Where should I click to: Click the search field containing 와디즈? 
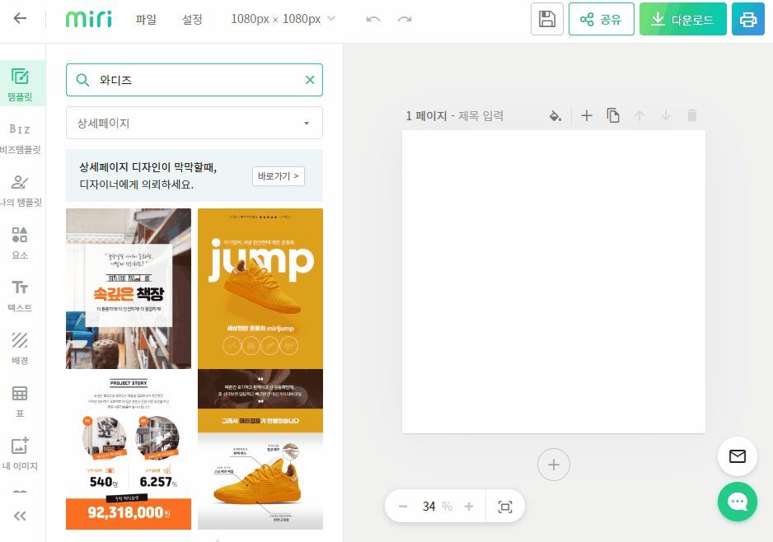194,80
